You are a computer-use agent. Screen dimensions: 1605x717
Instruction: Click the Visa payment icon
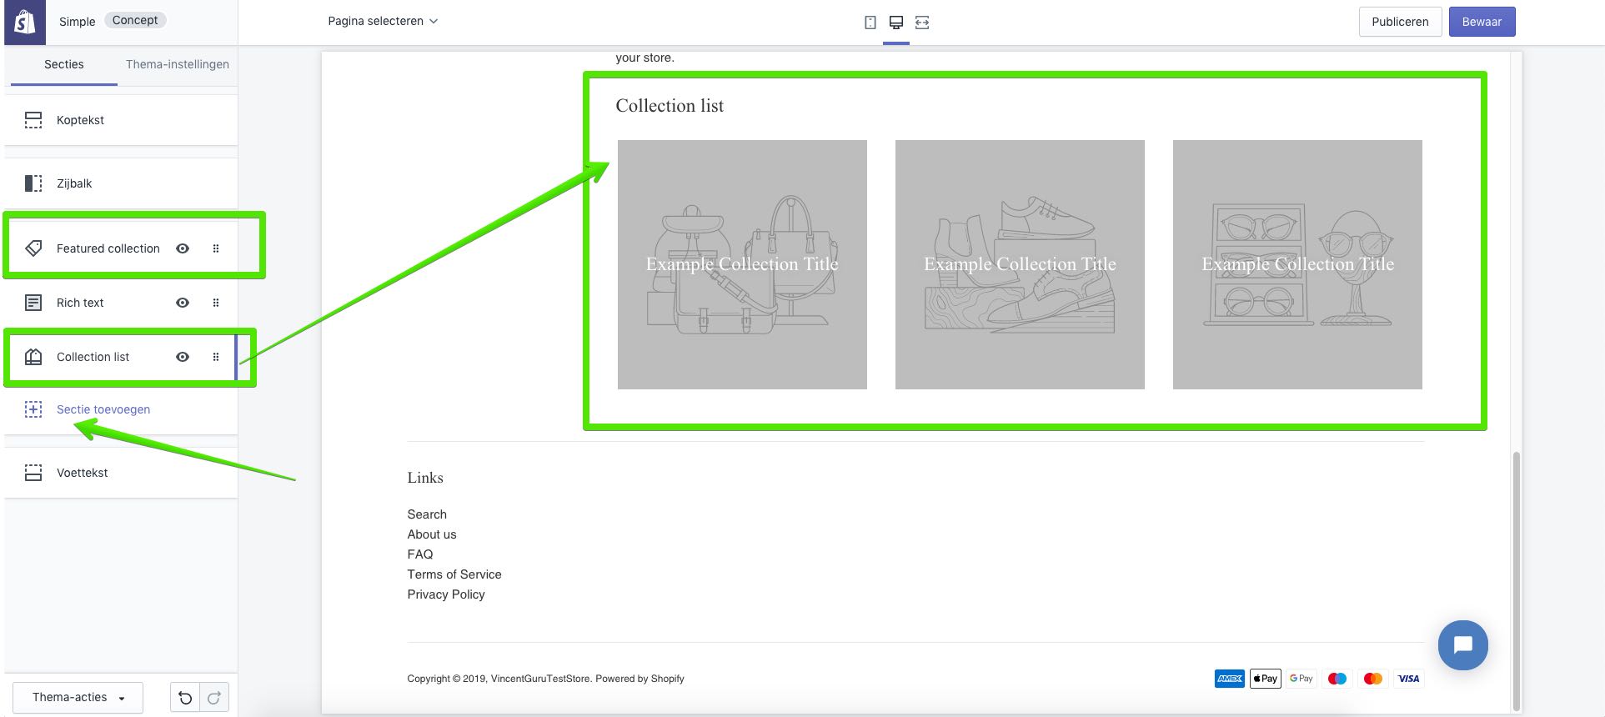(x=1409, y=679)
